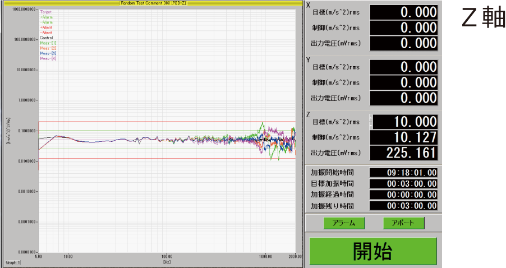Click the 10.00 x-axis tick label
The height and width of the screenshot is (268, 506).
click(x=68, y=257)
